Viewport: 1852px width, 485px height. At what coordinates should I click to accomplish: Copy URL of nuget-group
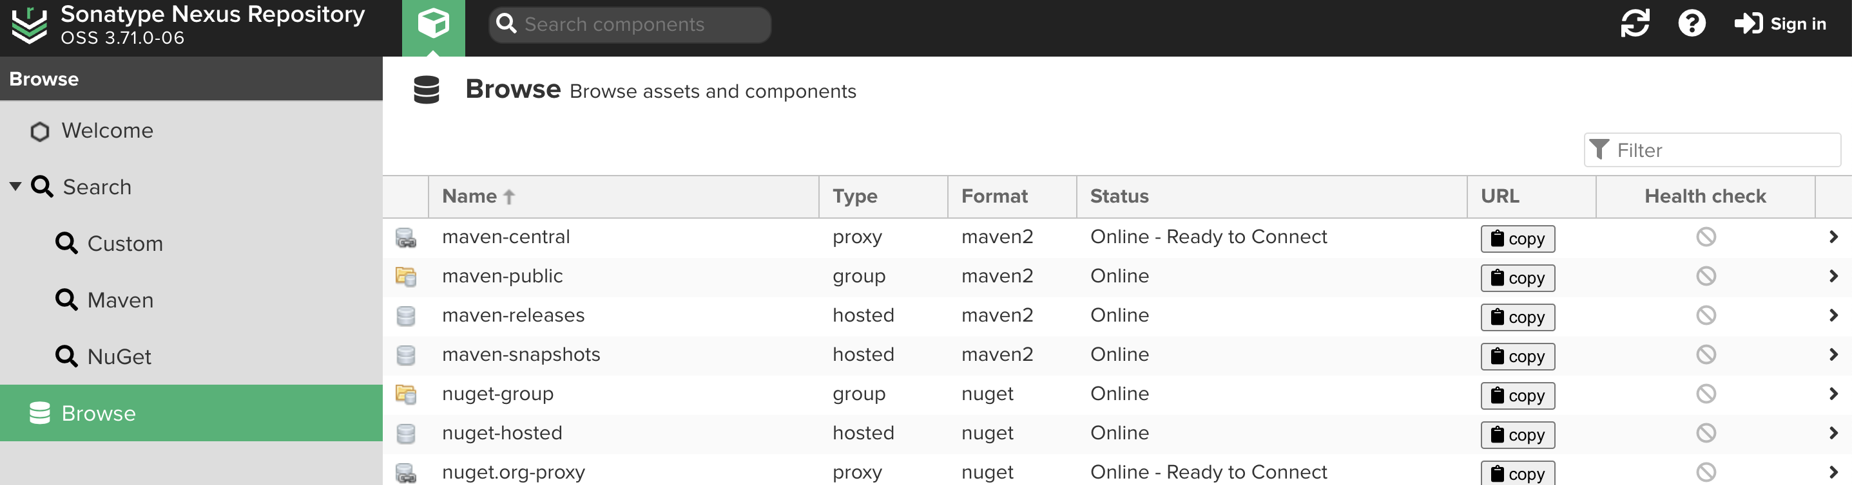pos(1517,396)
